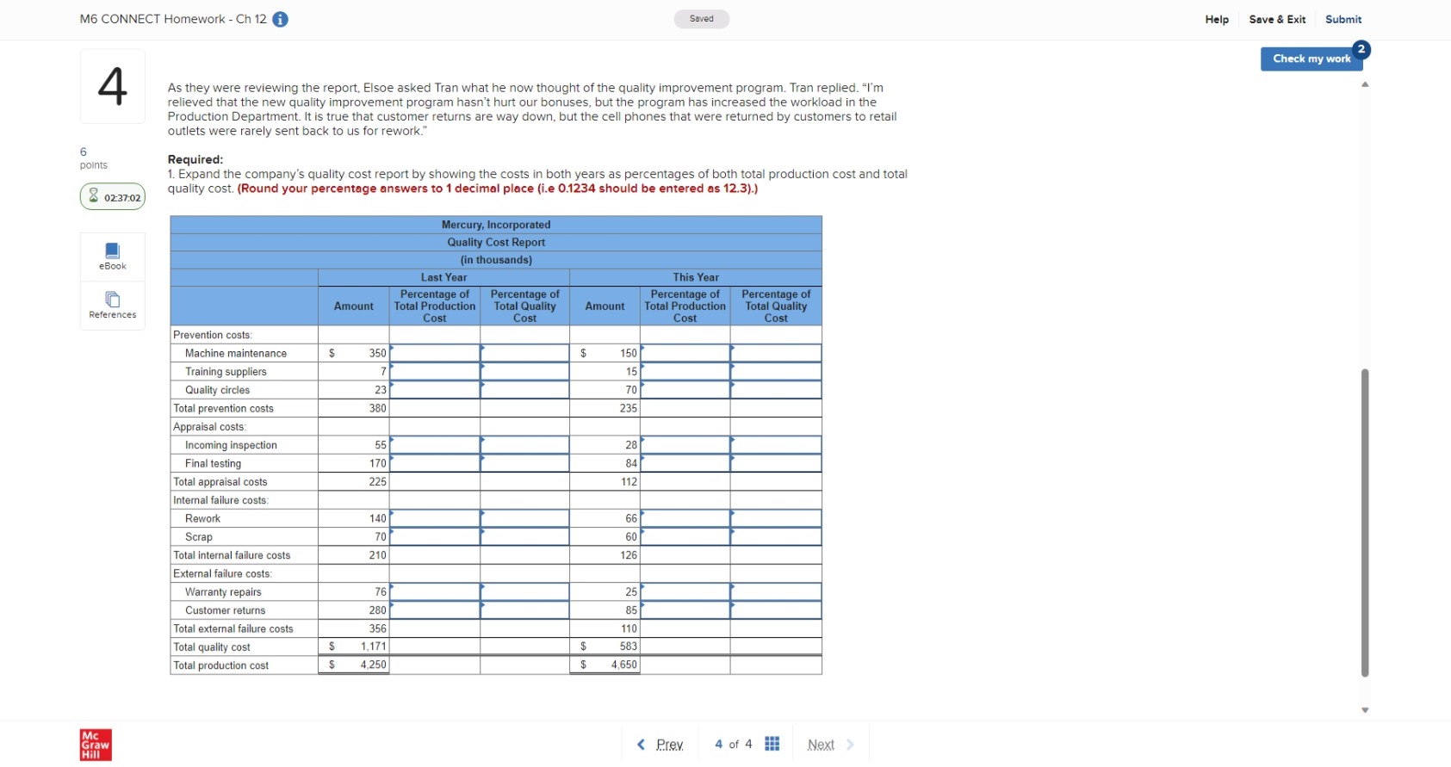Viewport: 1451px width, 767px height.
Task: Click Save & Exit
Action: pos(1277,19)
